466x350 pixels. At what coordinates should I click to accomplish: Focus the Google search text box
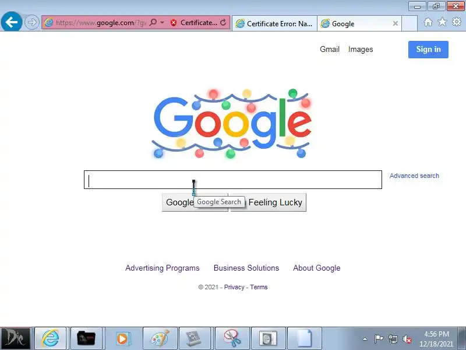[232, 180]
